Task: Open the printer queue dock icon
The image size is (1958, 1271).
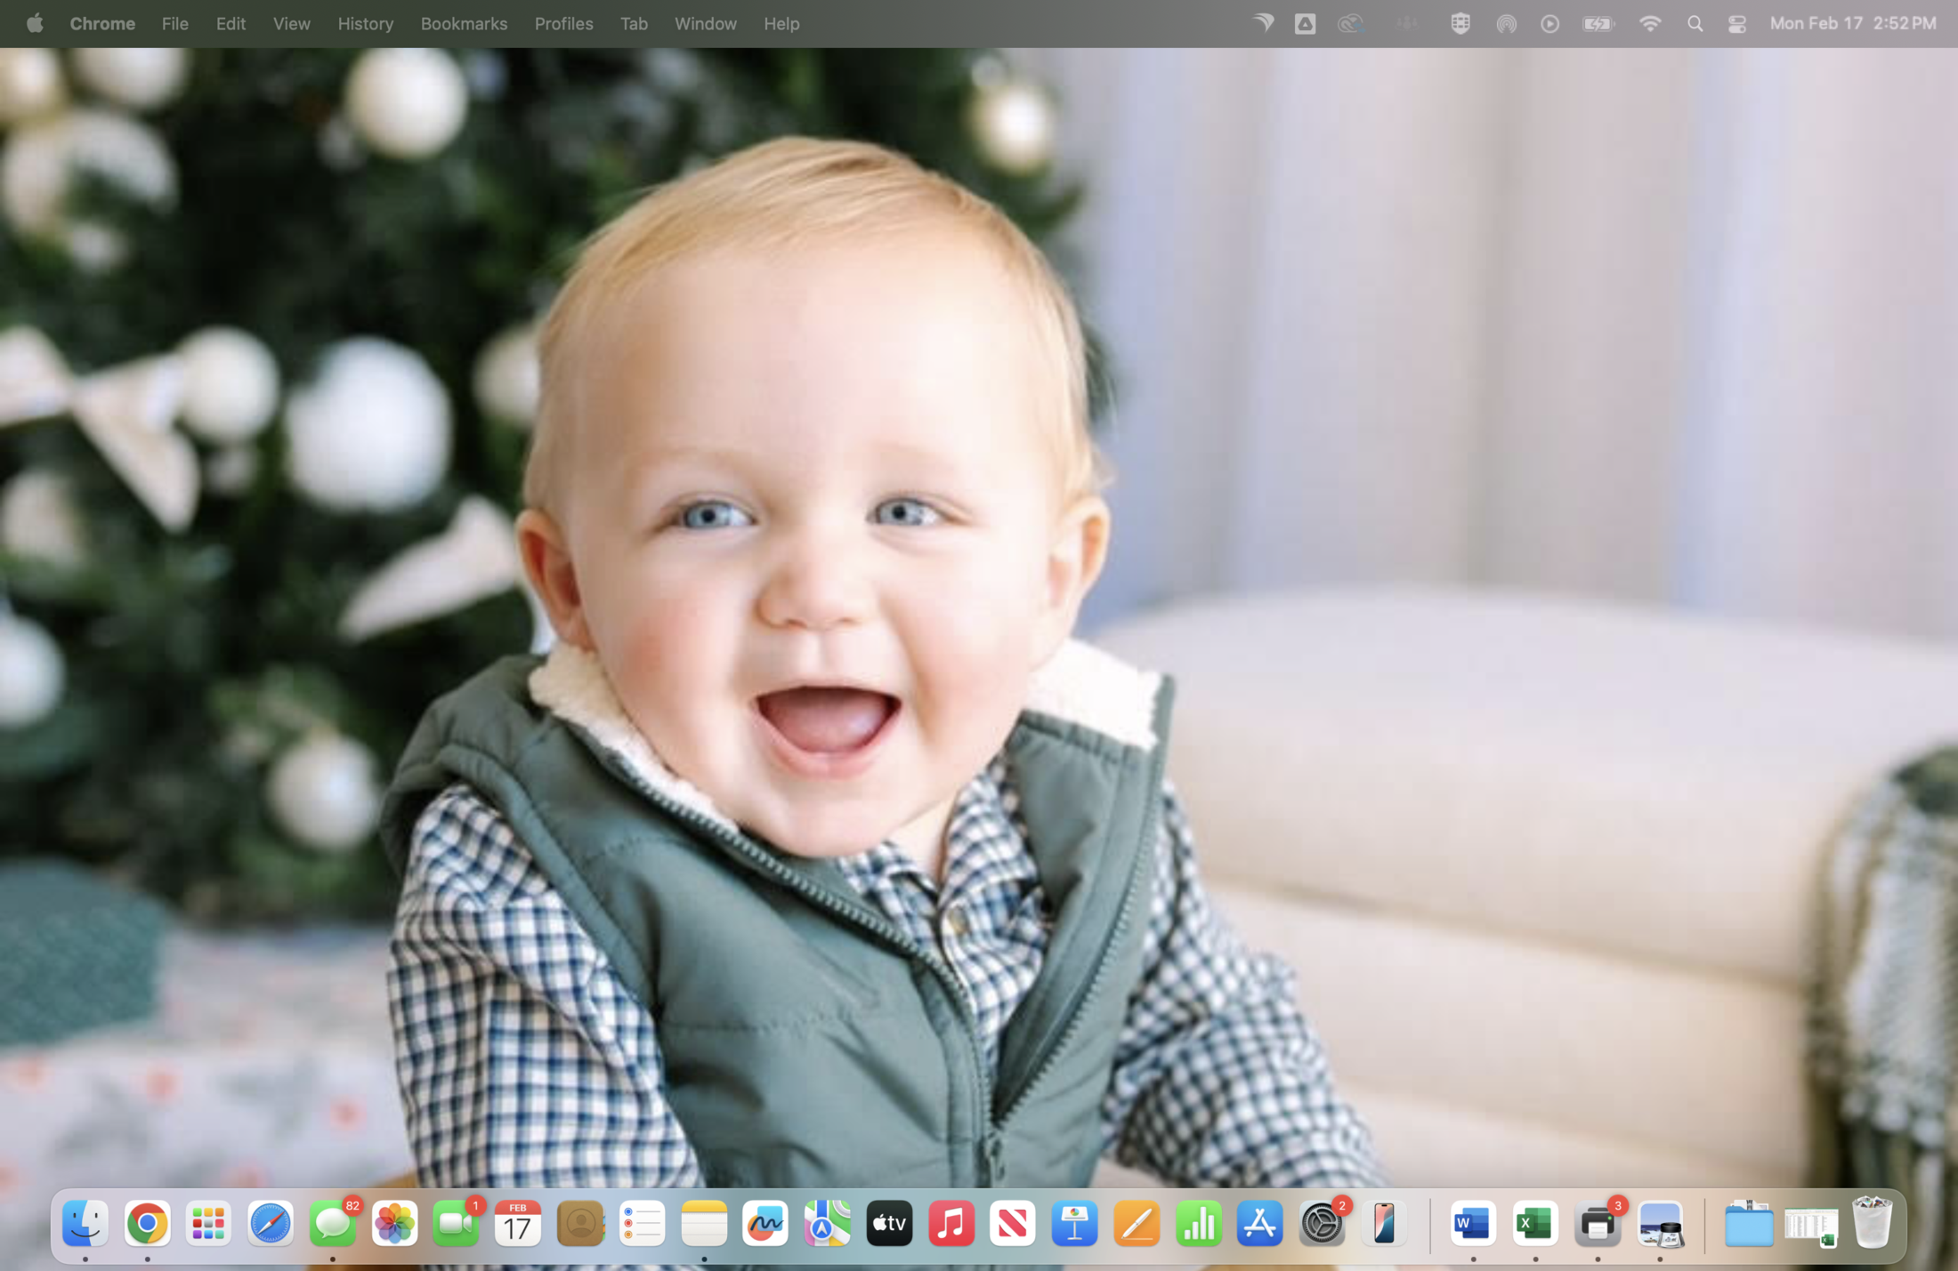Action: coord(1598,1224)
